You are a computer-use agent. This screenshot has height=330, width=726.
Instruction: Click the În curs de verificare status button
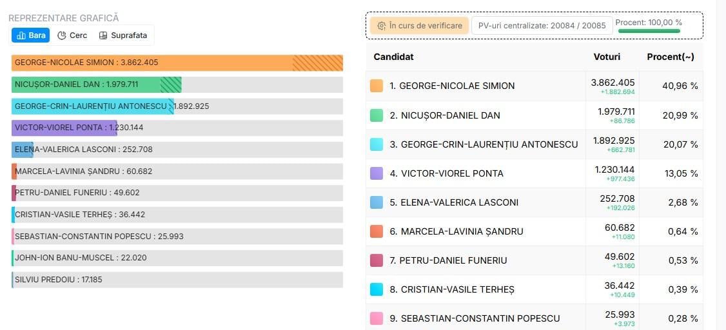(419, 25)
